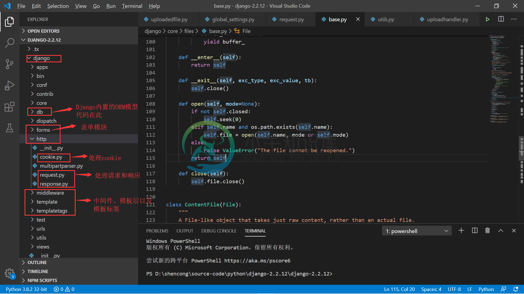
Task: Click the errors and warnings count
Action: (64, 289)
